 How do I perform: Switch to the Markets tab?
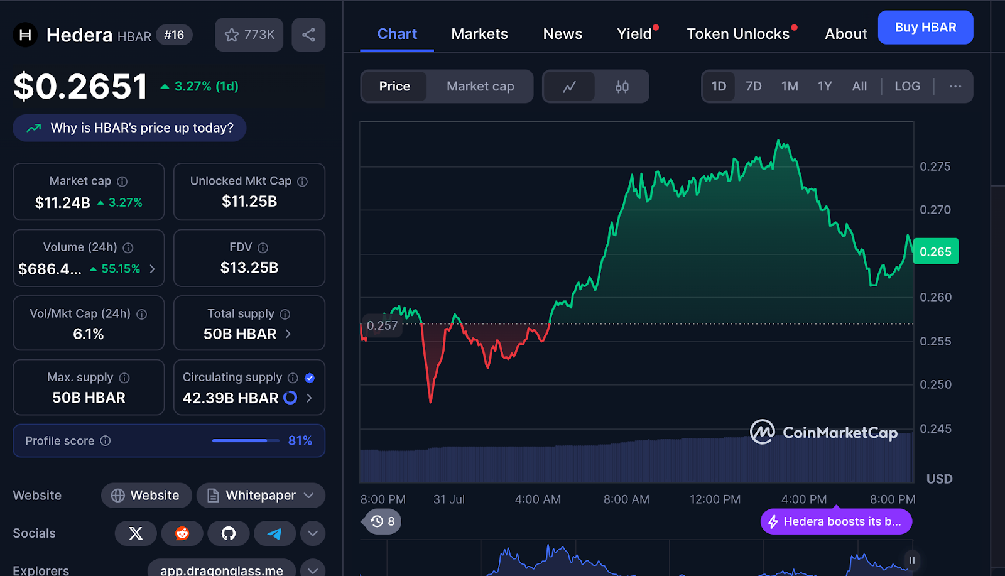(479, 34)
